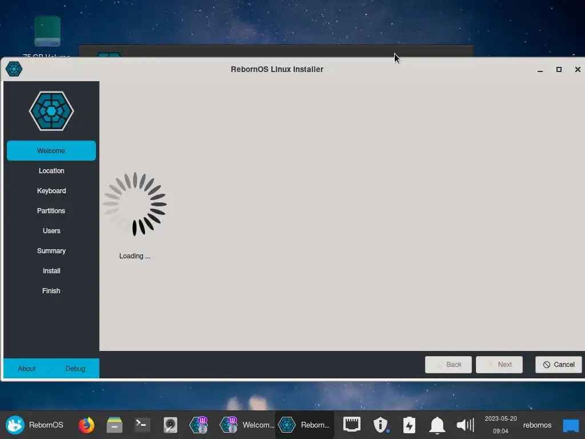Open the Keyboard step
This screenshot has width=585, height=439.
51,191
